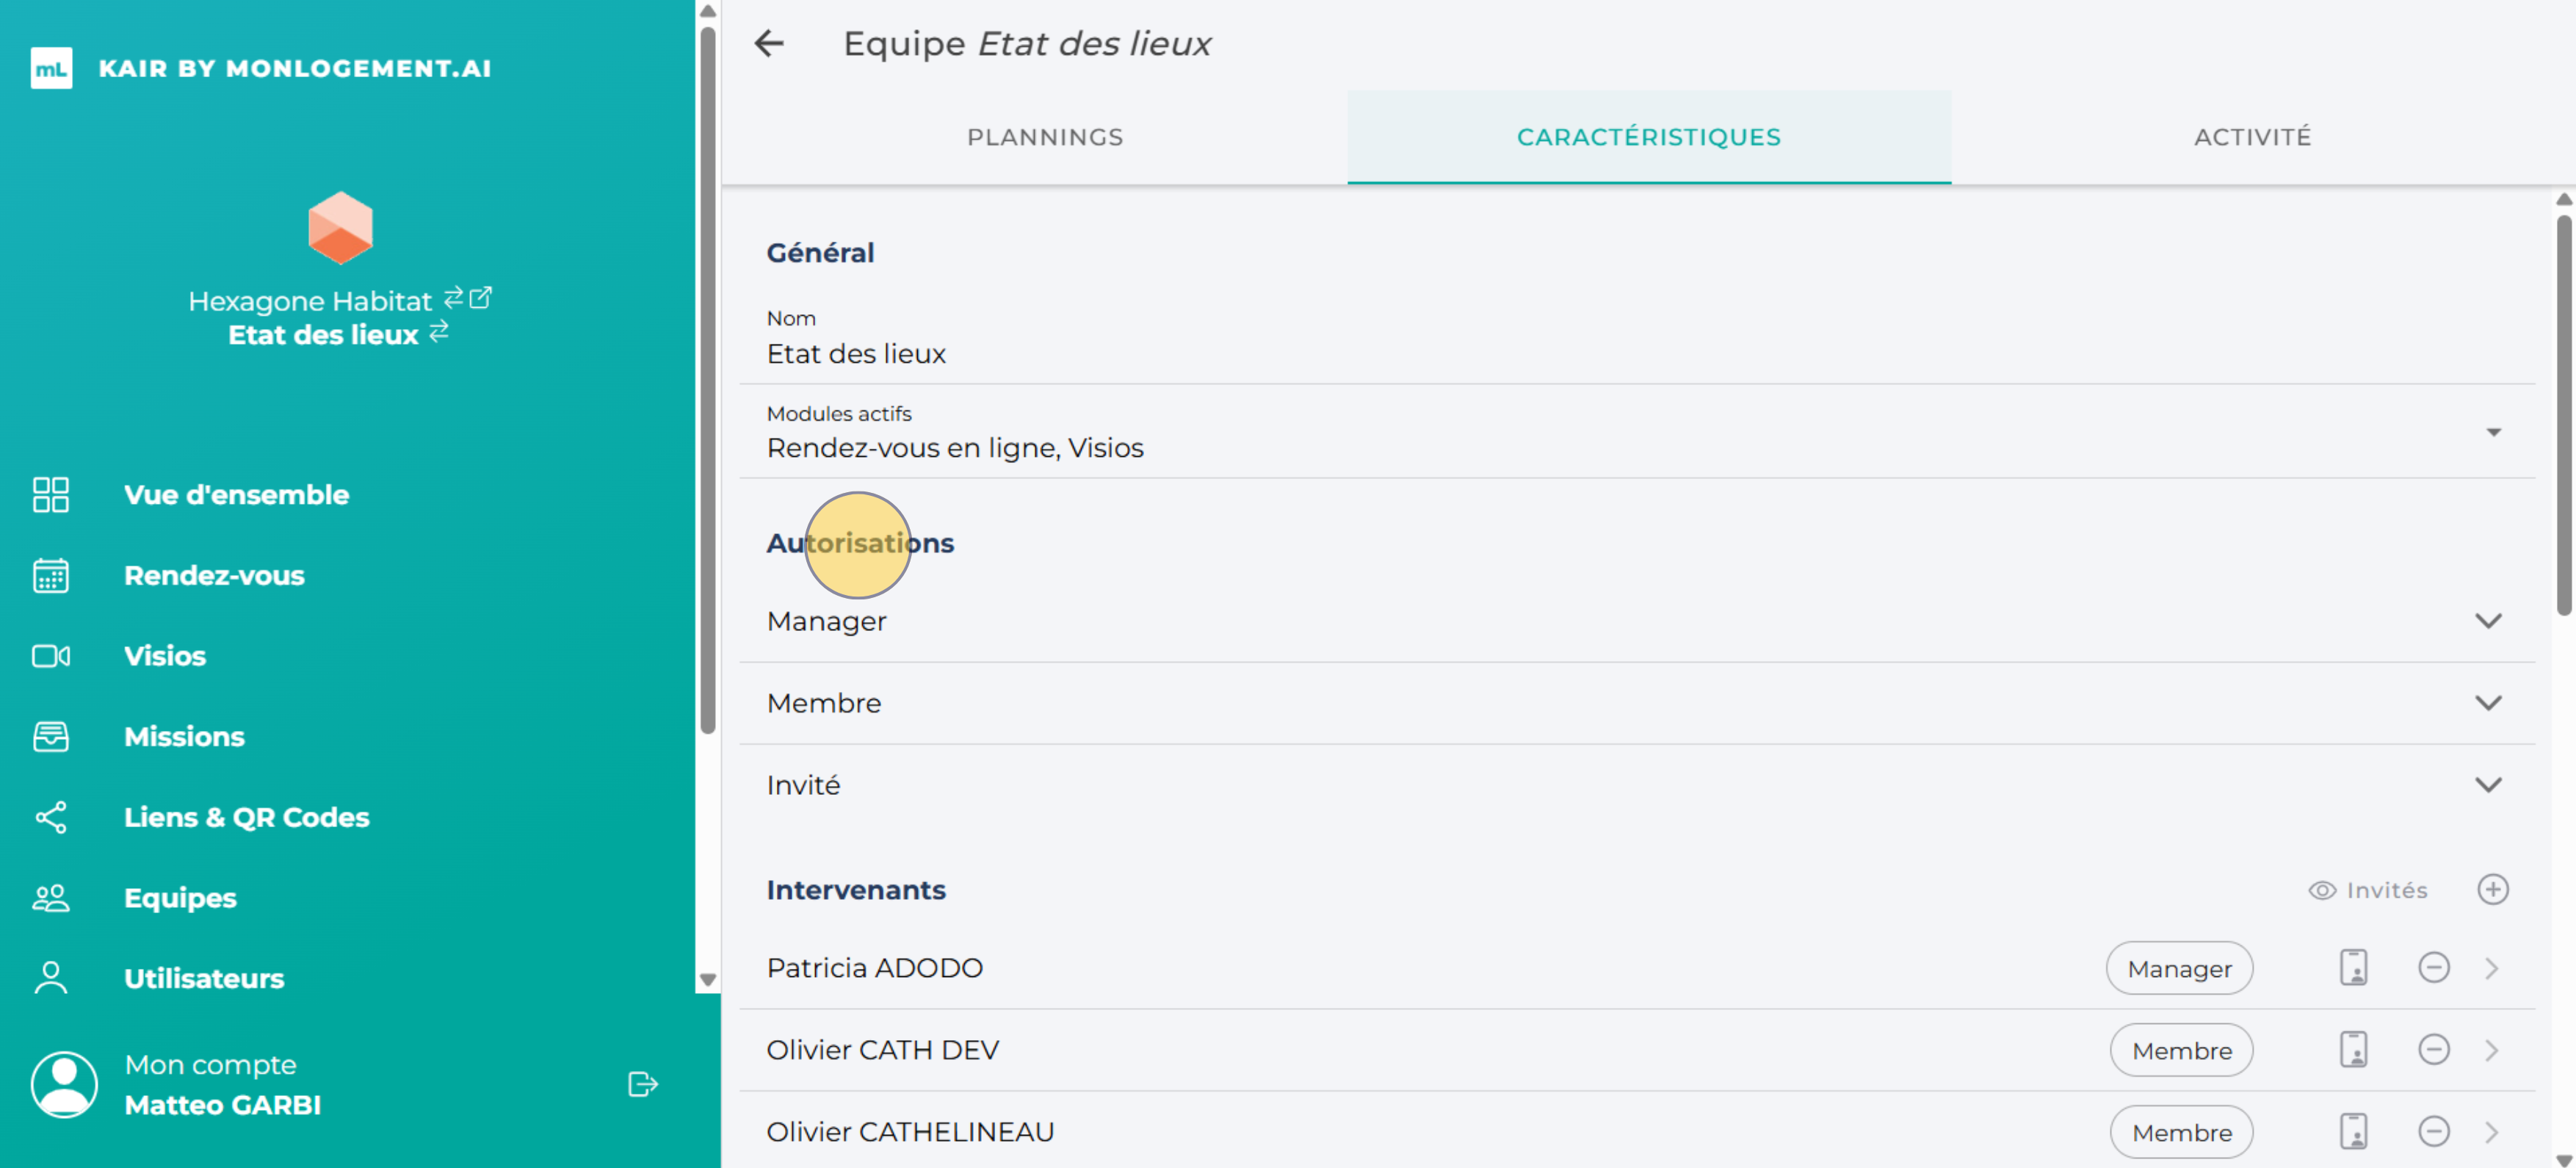
Task: Open the Modules actifs dropdown
Action: pos(2493,433)
